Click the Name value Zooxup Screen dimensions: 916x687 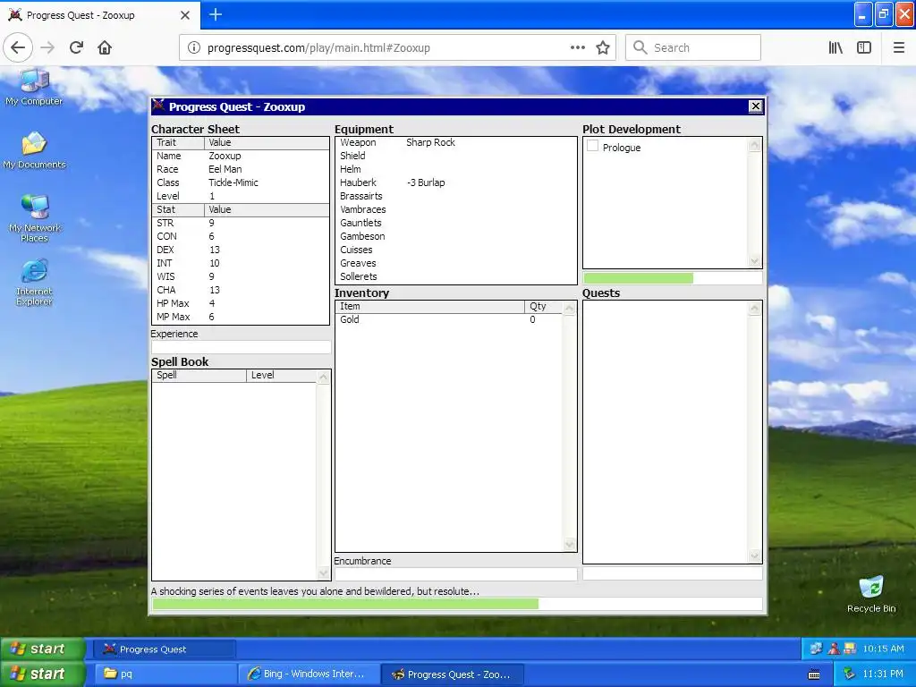click(225, 156)
